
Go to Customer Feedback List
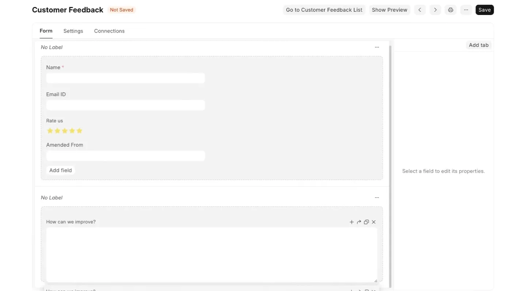click(324, 10)
